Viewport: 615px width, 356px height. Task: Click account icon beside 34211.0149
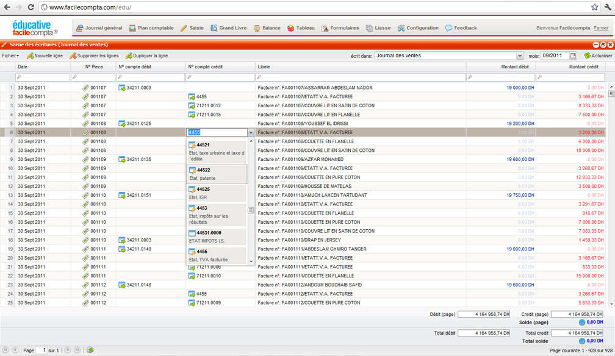pyautogui.click(x=122, y=249)
